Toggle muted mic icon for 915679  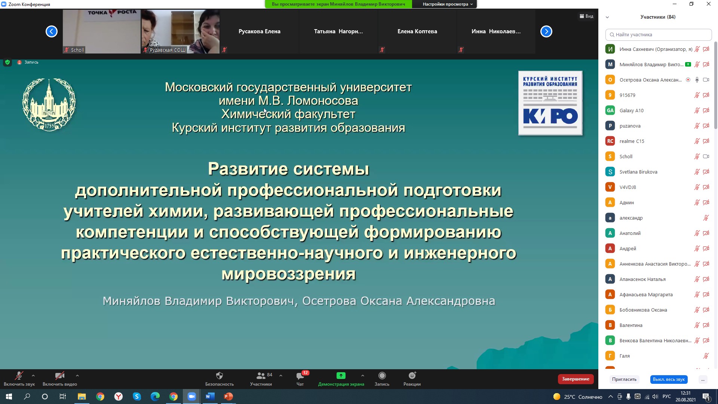pos(697,95)
